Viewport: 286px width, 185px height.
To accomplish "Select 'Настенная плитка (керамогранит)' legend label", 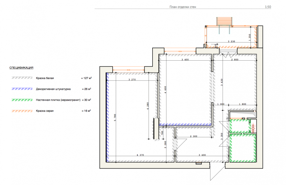I will pyautogui.click(x=58, y=100).
